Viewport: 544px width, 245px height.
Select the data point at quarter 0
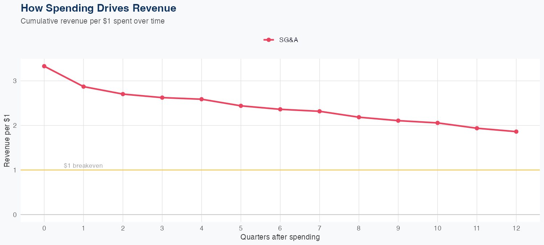(x=44, y=66)
